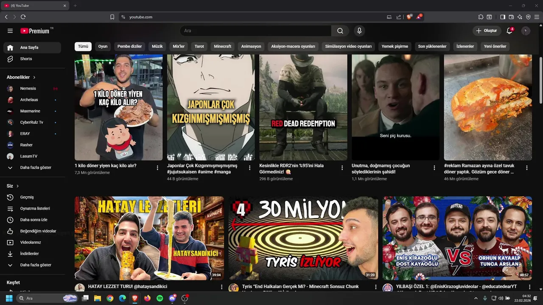The width and height of the screenshot is (543, 305).
Task: Expand the Siz section chevron
Action: click(x=18, y=186)
